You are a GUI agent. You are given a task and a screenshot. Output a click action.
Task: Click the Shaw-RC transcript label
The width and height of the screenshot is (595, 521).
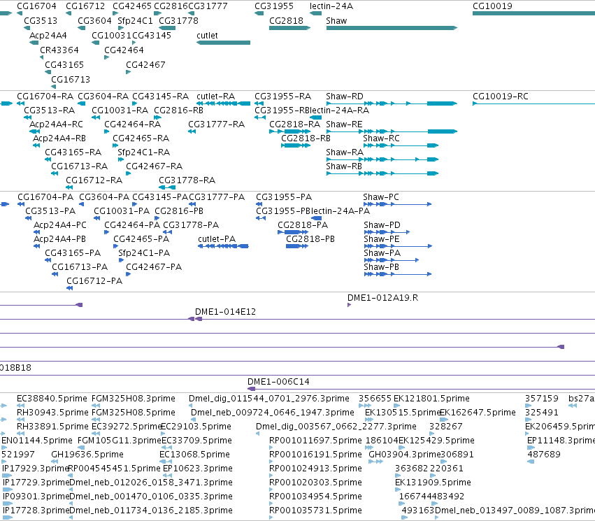[x=381, y=138]
